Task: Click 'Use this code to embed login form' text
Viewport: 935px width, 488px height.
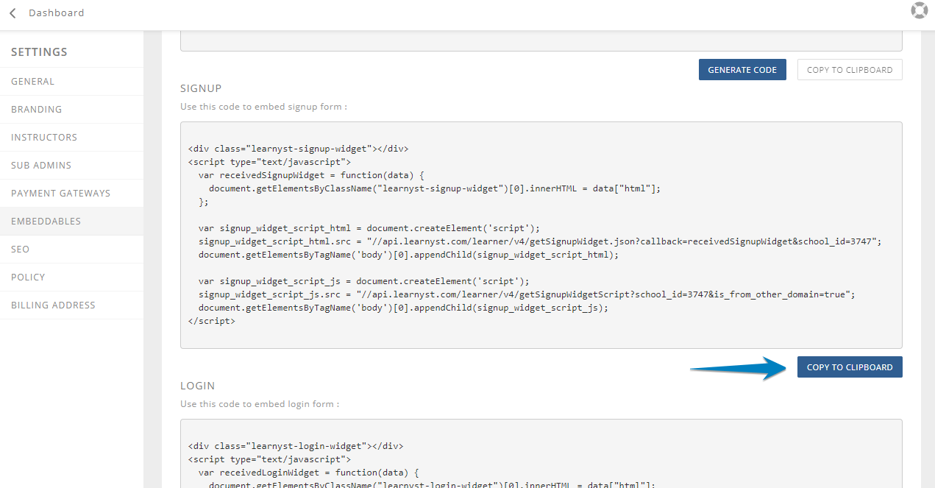Action: pos(260,404)
